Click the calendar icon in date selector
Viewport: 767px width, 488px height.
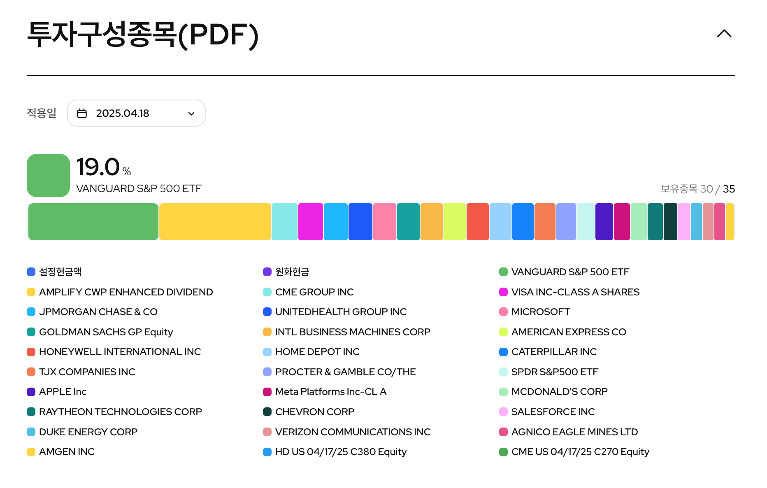[82, 113]
